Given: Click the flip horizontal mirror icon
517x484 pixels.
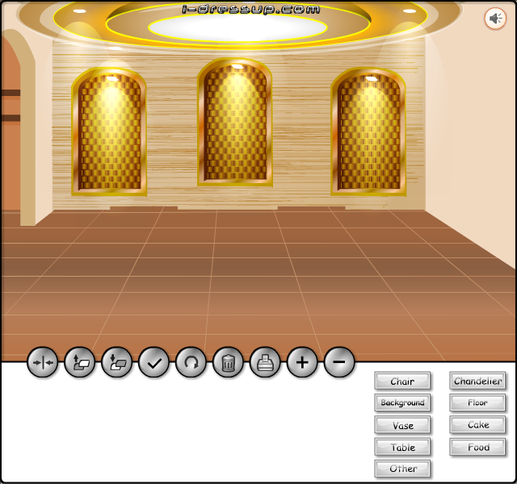Looking at the screenshot, I should [43, 362].
